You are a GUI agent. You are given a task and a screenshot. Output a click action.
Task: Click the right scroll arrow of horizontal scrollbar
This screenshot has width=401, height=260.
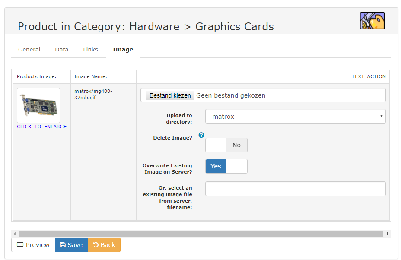coord(388,234)
